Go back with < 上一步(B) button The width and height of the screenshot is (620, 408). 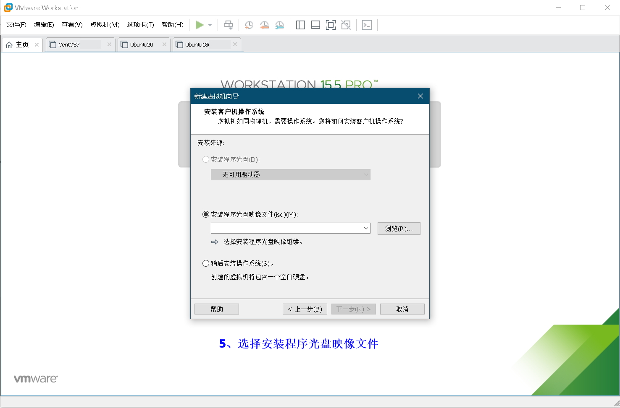click(305, 309)
